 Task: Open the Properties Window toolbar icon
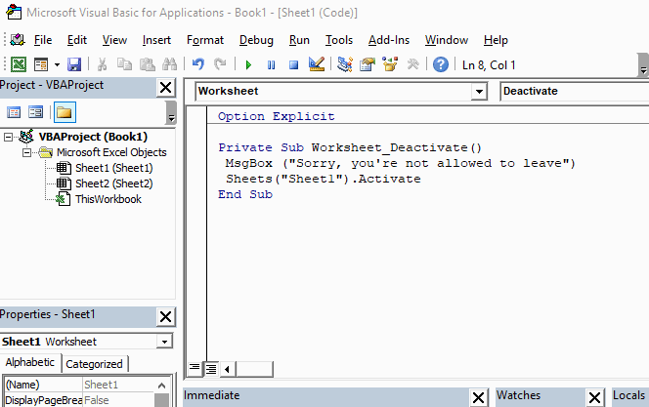point(368,64)
